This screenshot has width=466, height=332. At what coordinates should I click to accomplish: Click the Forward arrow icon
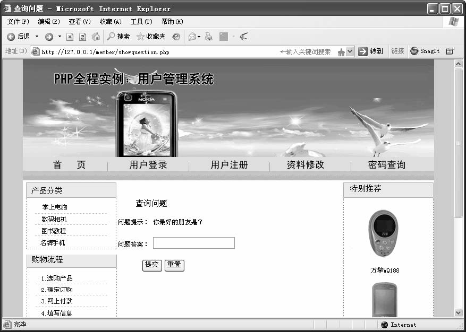pyautogui.click(x=49, y=37)
